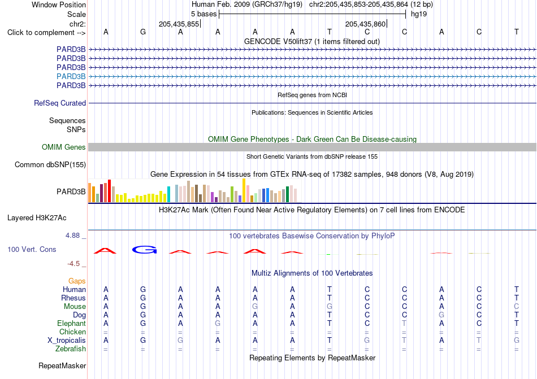Open the Short Genetic Variants from dbSNP title
Image resolution: width=537 pixels, height=379 pixels.
click(312, 156)
